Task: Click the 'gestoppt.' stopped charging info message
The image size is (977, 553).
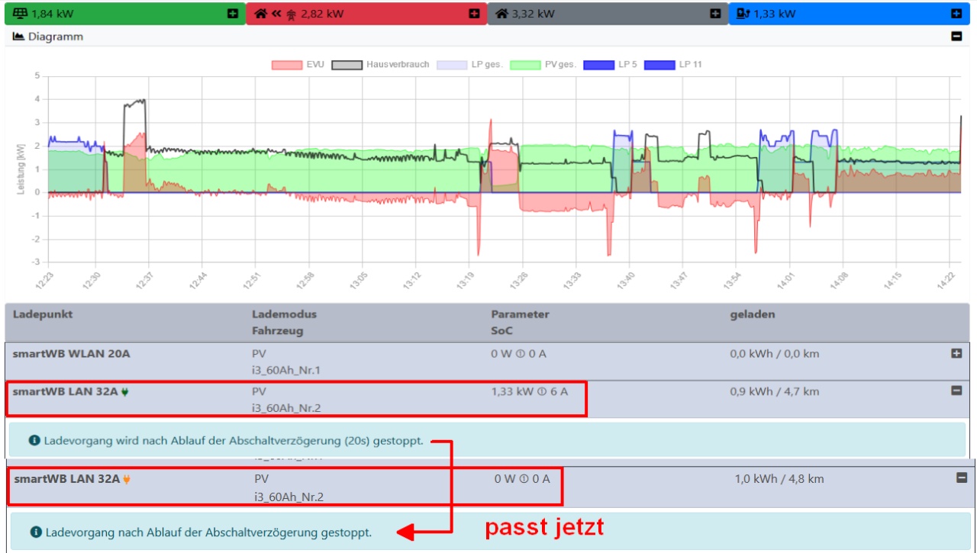Action: [x=208, y=532]
